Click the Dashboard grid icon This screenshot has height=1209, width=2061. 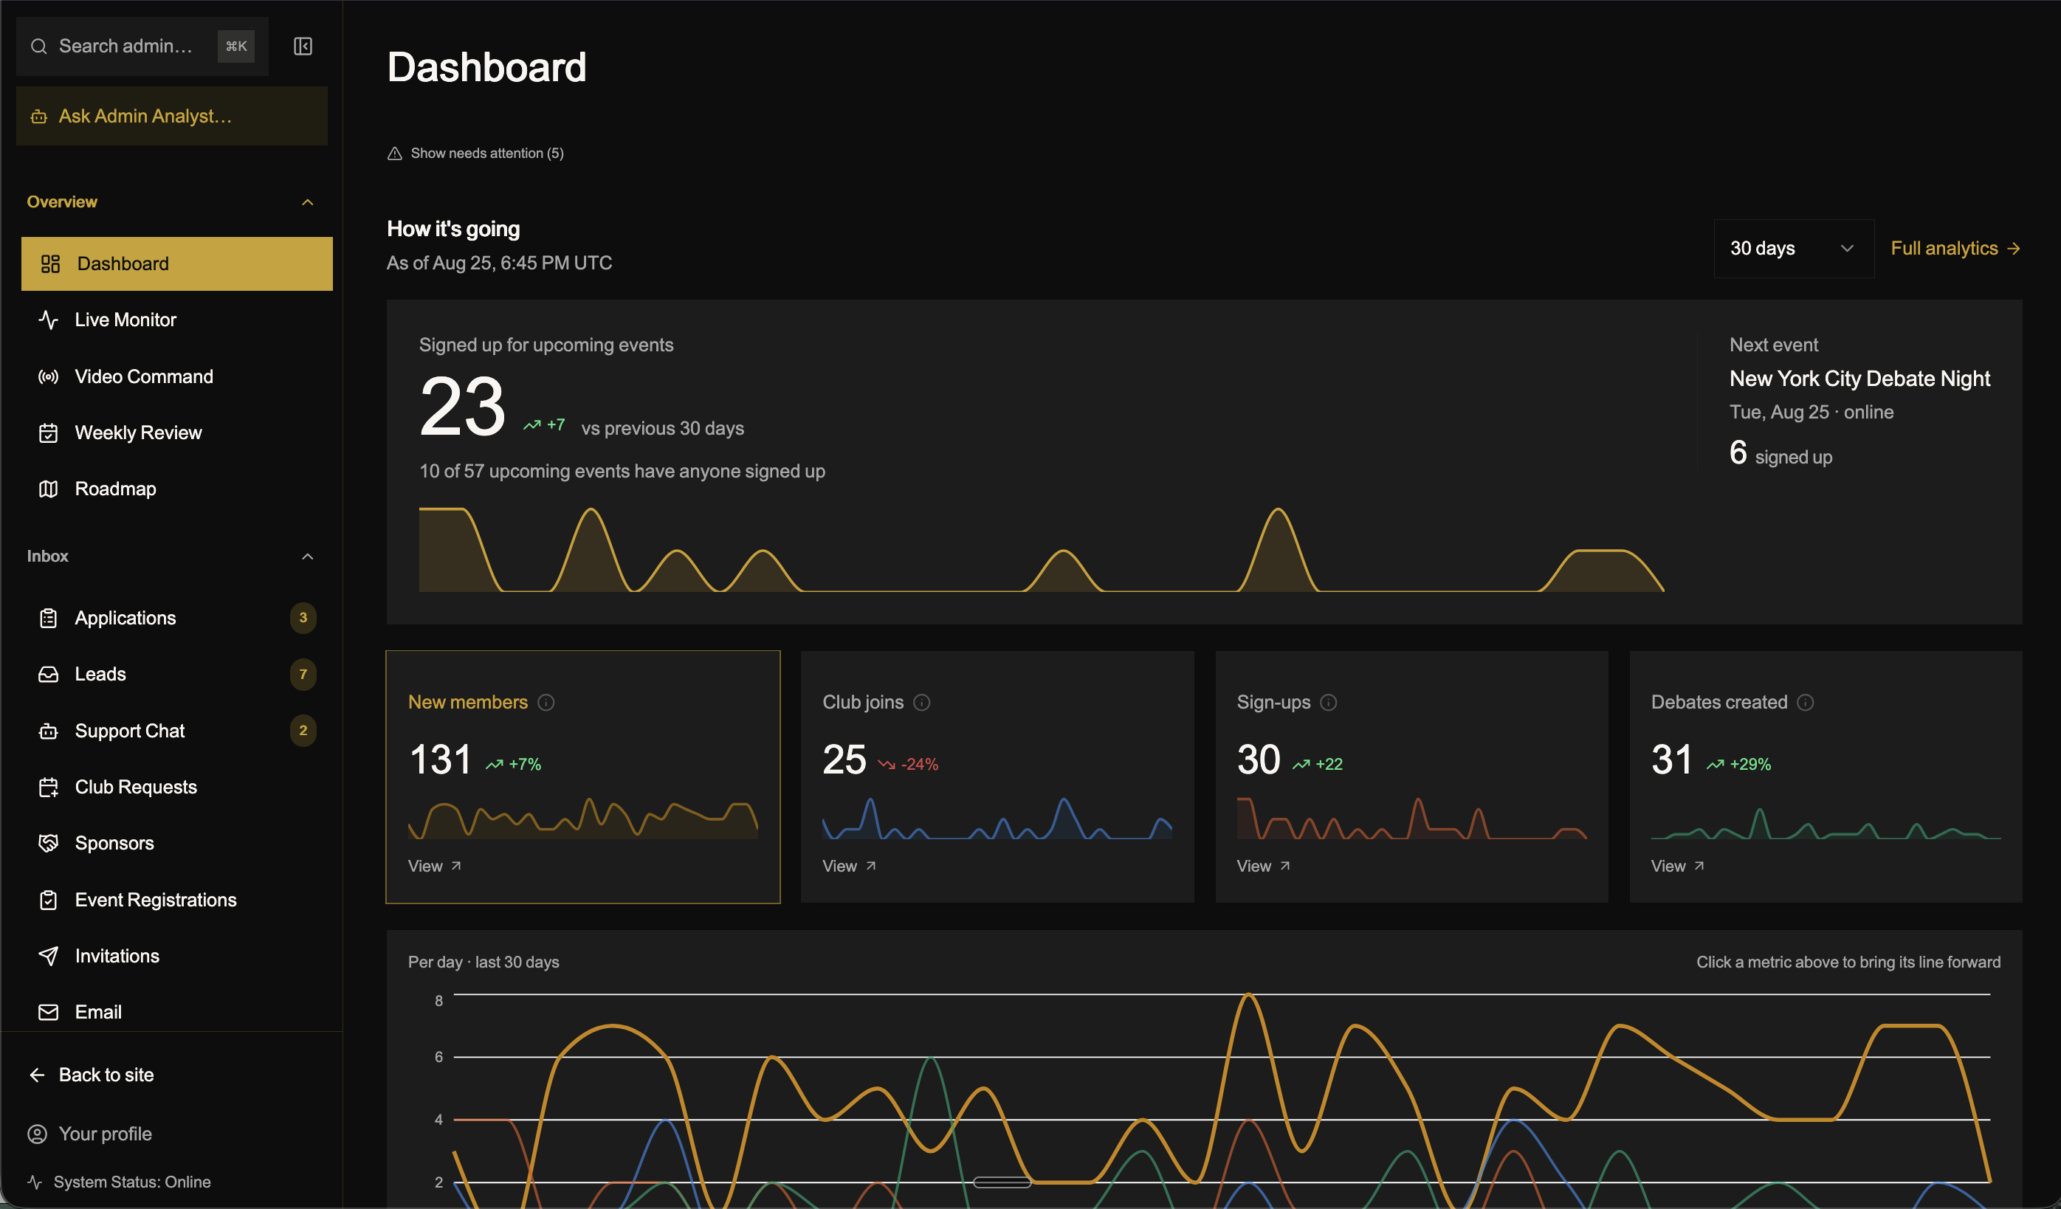50,263
